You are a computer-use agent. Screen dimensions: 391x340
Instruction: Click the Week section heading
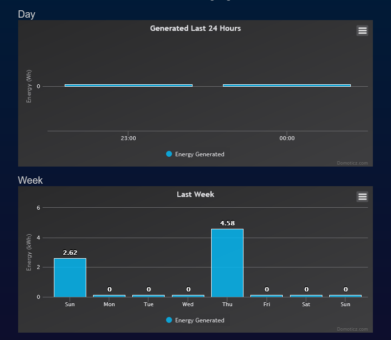[x=30, y=180]
